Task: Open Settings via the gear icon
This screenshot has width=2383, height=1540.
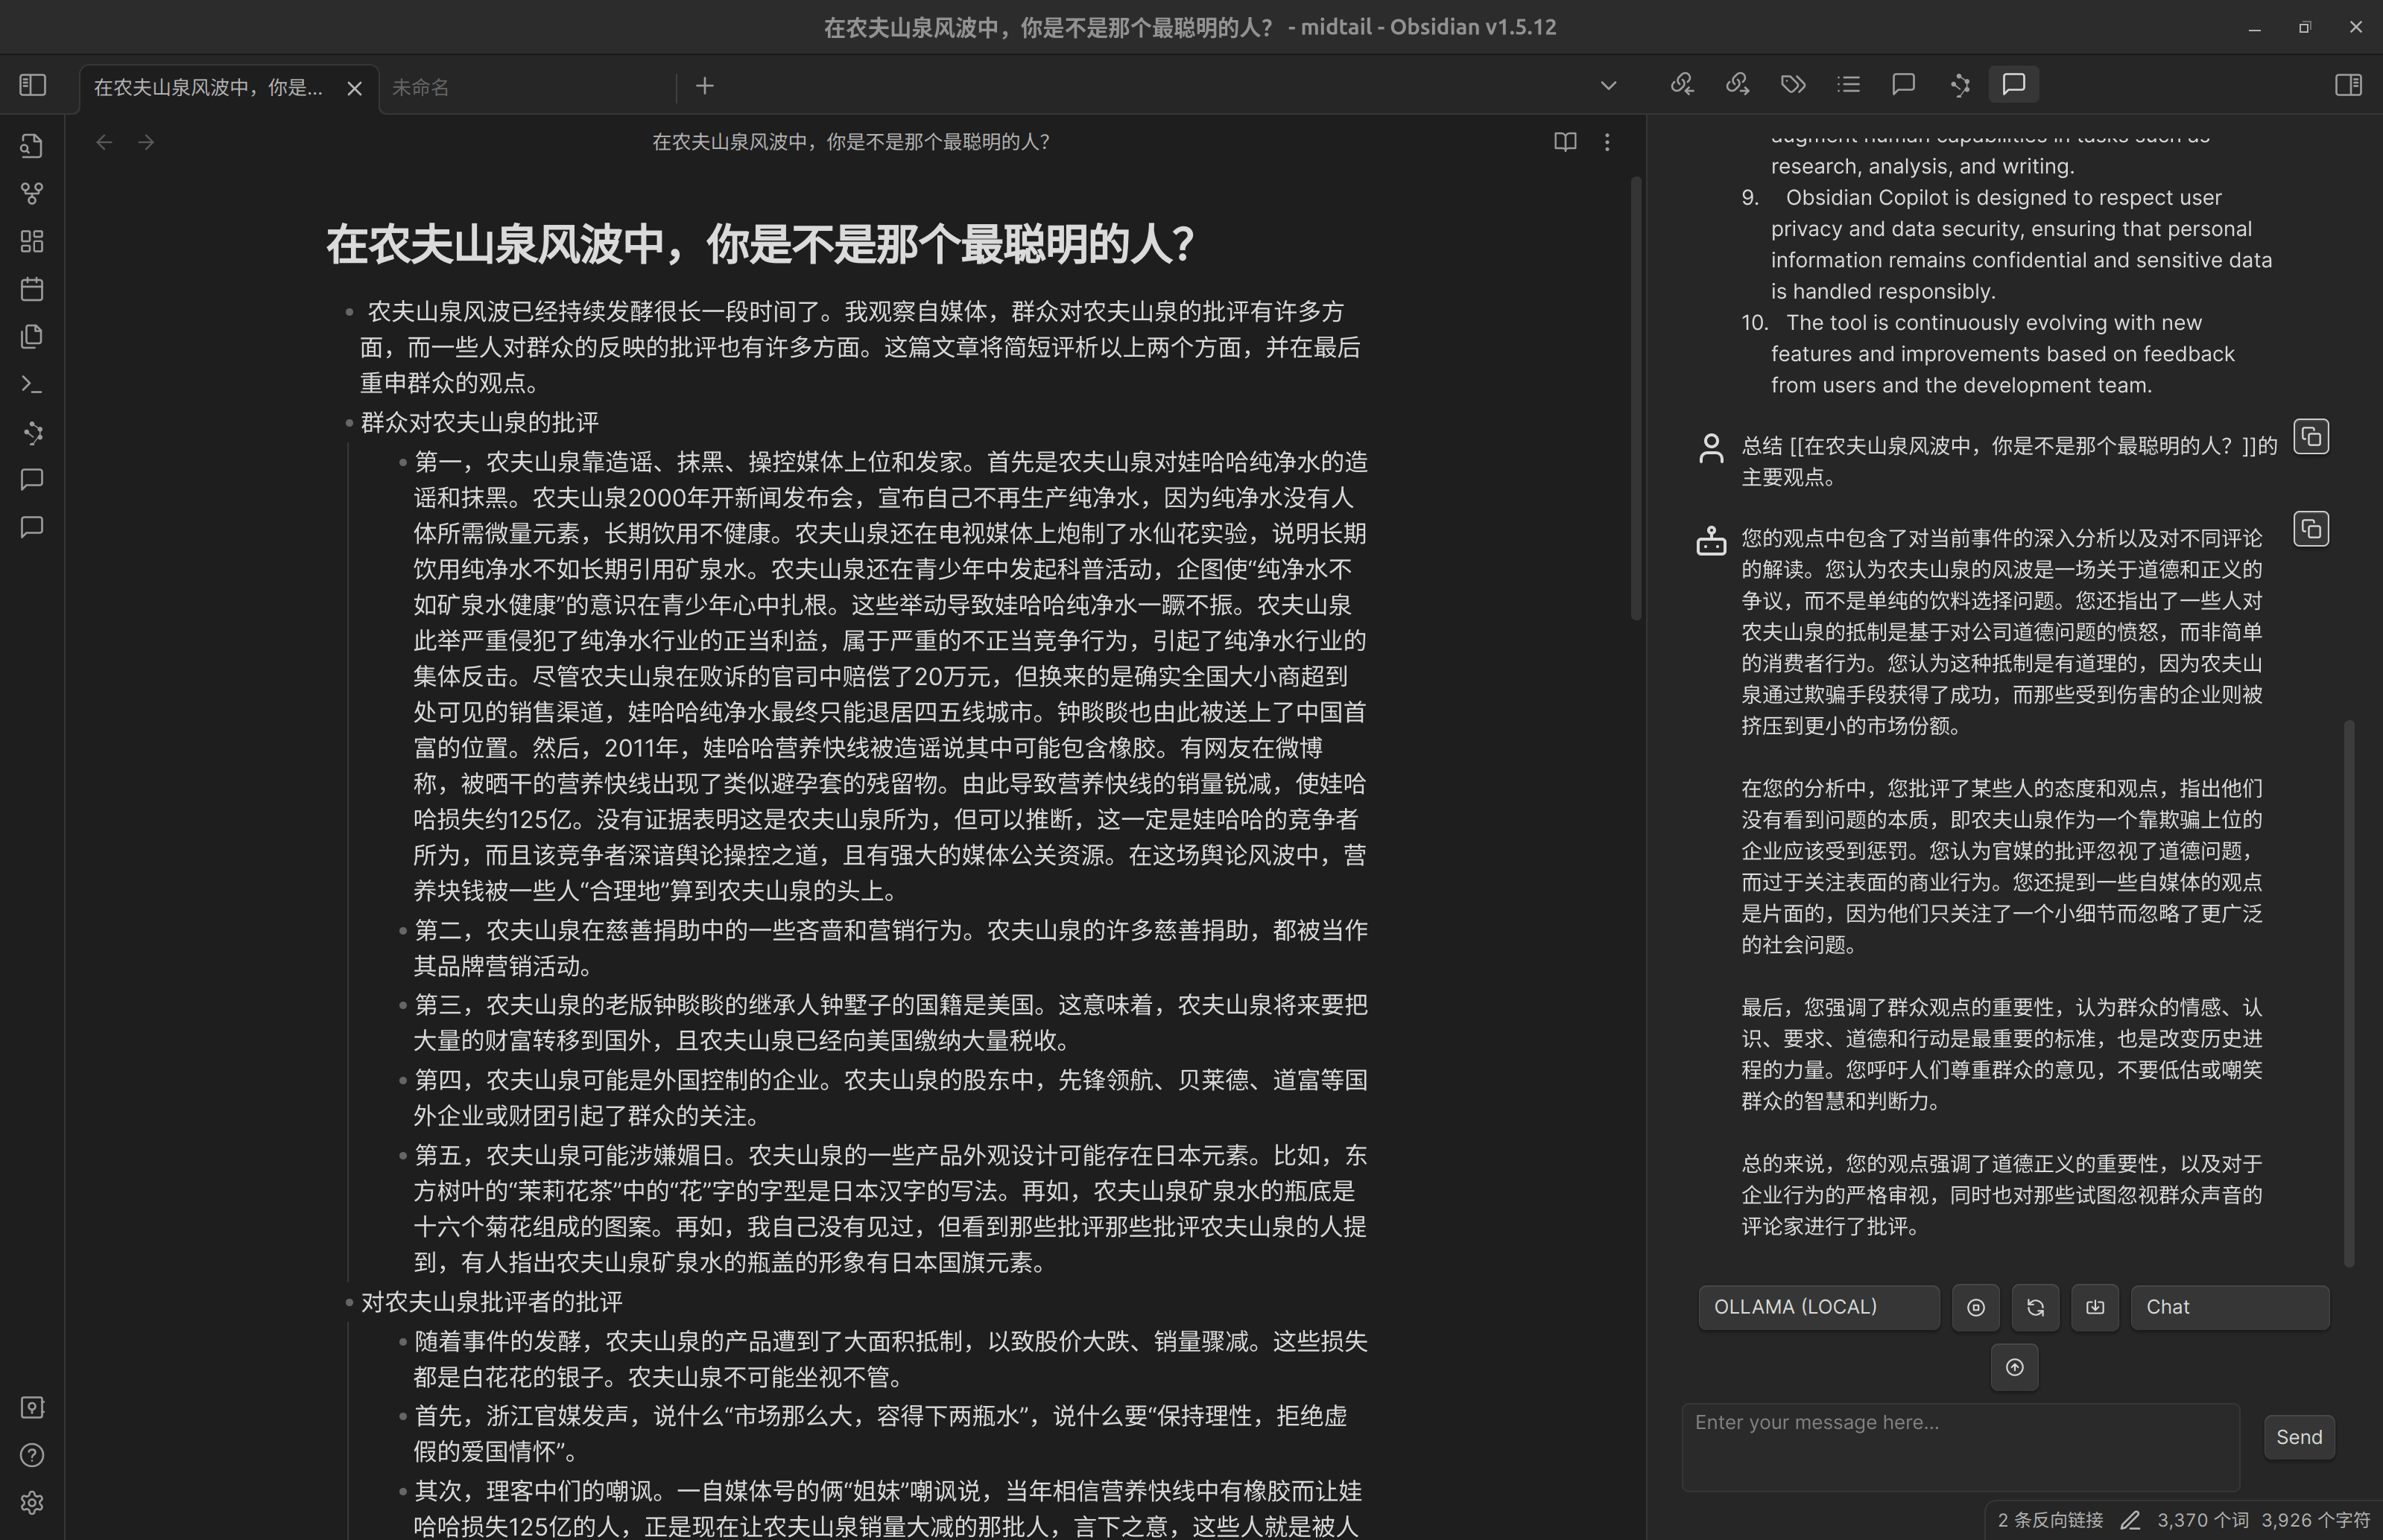Action: (x=31, y=1502)
